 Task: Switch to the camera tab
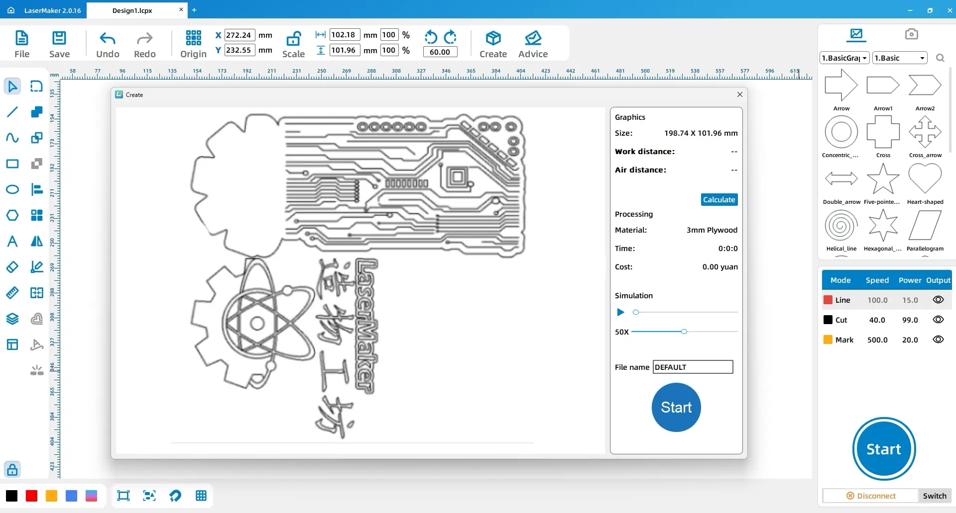pos(911,34)
